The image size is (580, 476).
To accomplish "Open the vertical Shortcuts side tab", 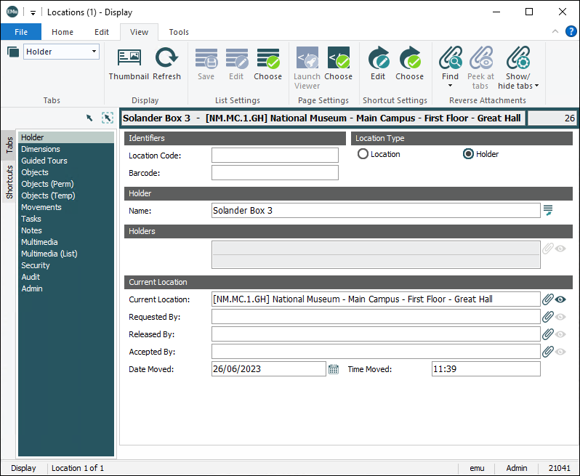I will tap(9, 182).
